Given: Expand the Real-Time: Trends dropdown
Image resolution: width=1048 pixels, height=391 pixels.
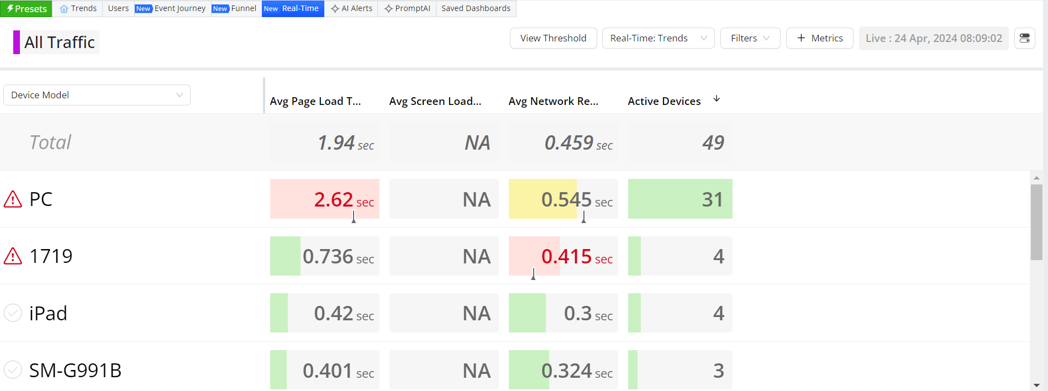Looking at the screenshot, I should coord(658,38).
